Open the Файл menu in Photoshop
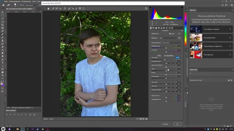 pos(6,1)
